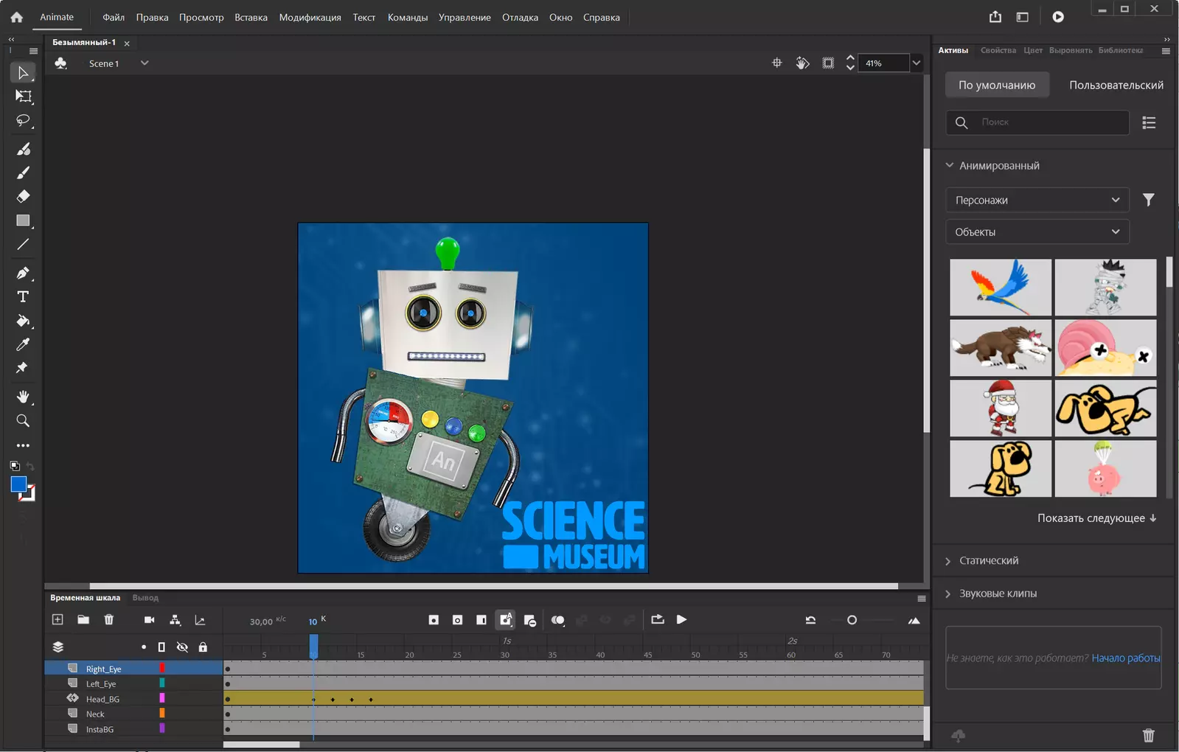Open the Управление menu
The image size is (1179, 752).
point(465,17)
